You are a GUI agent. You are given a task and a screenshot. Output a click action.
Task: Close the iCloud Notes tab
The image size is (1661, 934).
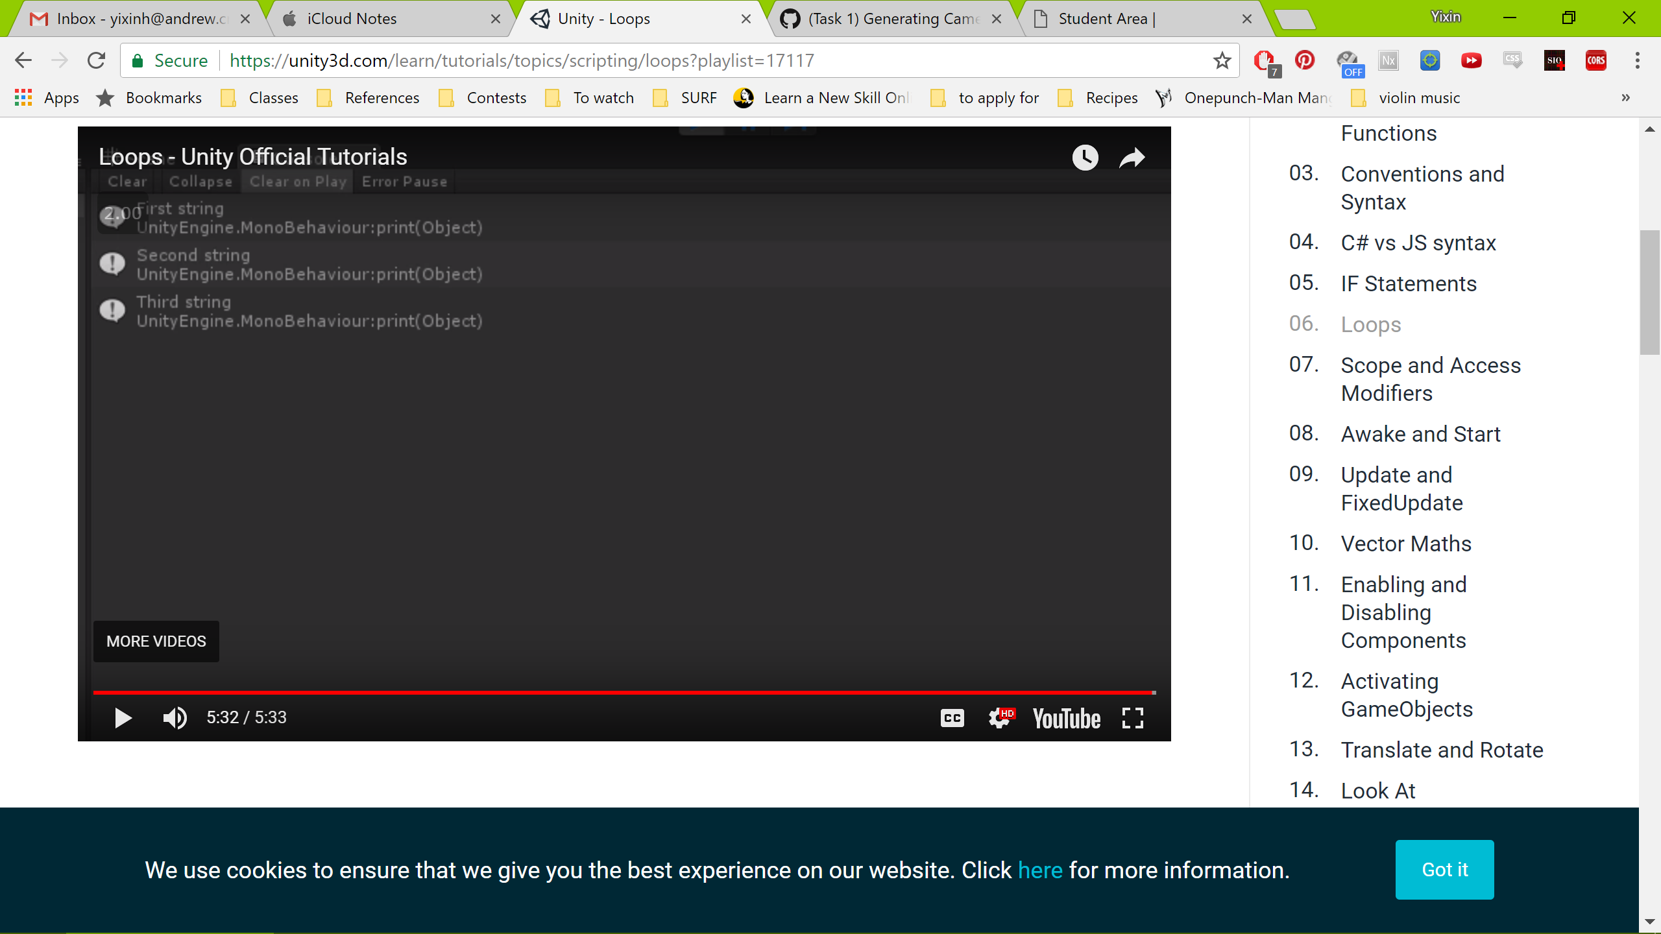coord(496,19)
